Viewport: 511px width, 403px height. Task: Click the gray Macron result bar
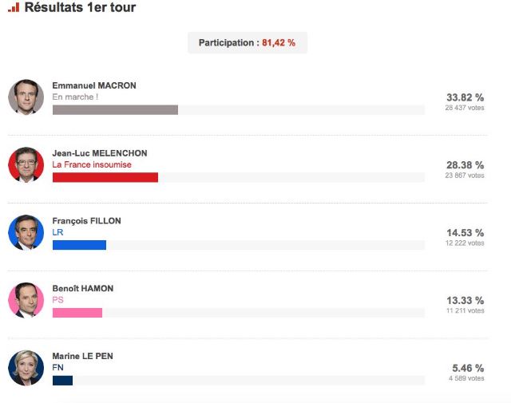[x=115, y=109]
